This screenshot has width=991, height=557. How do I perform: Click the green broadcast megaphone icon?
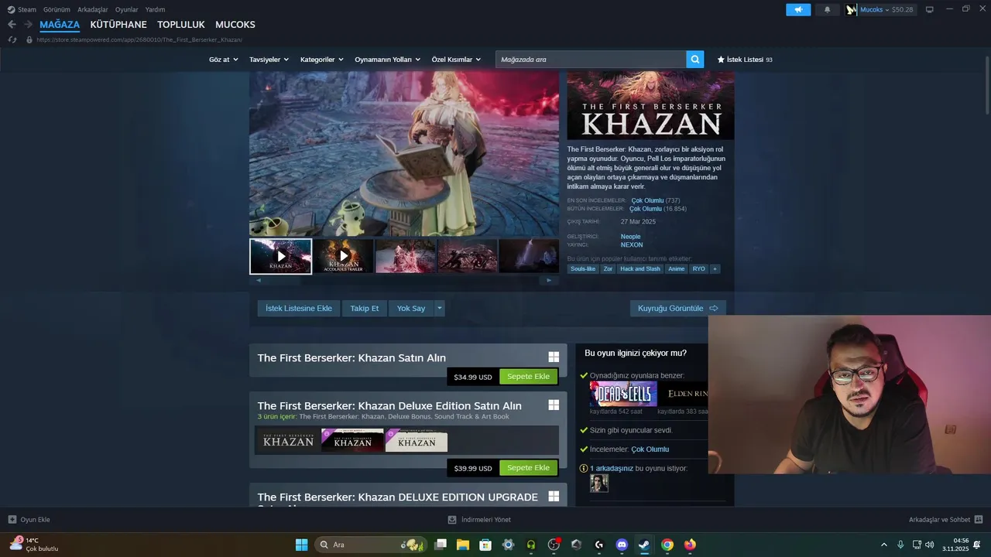point(798,9)
